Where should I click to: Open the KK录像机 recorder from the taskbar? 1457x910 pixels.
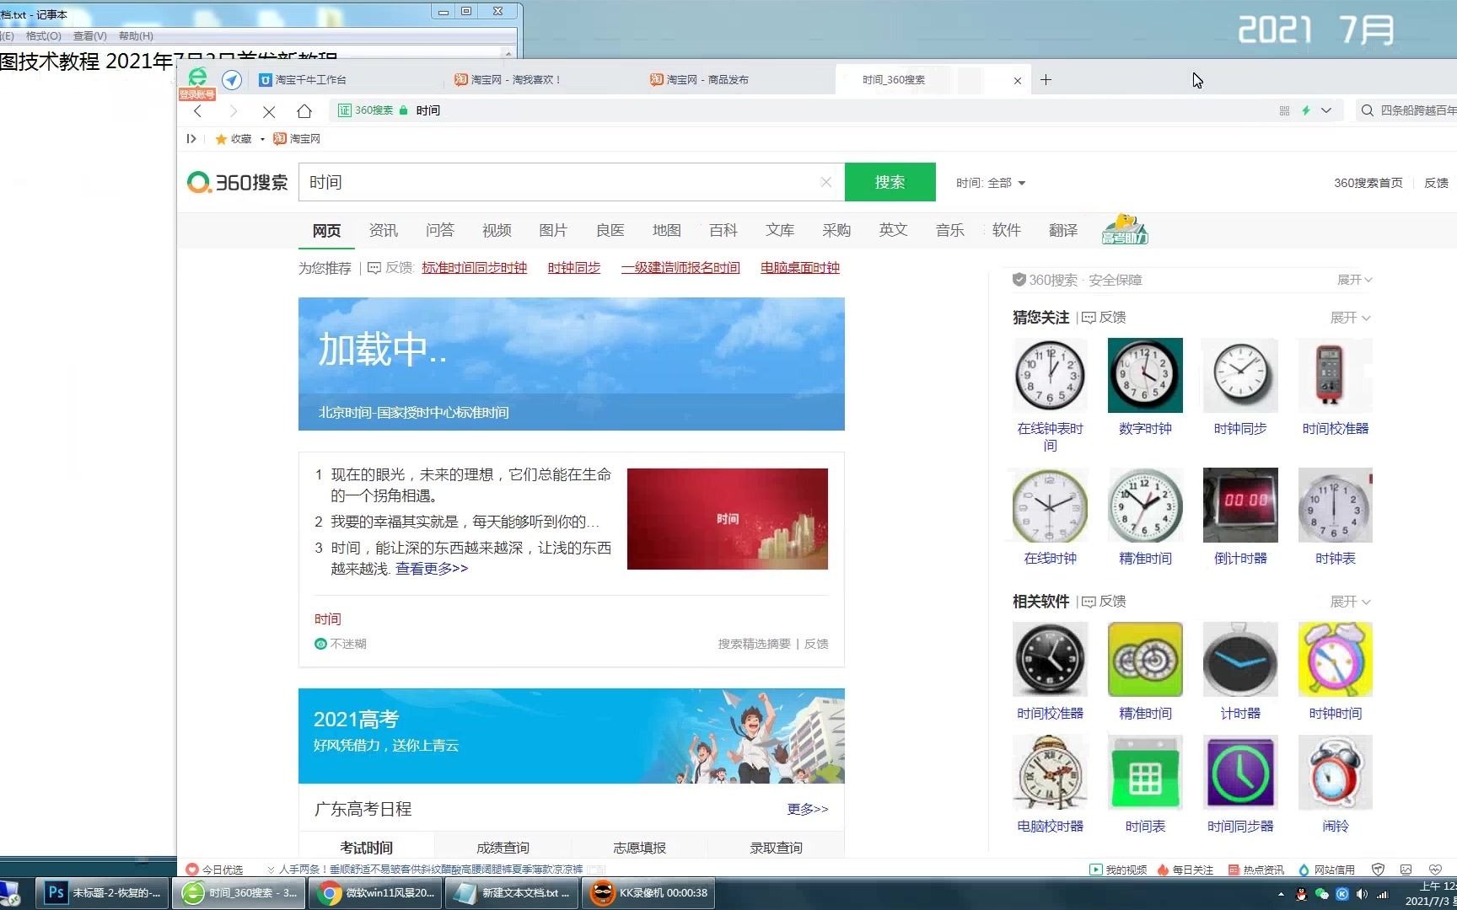tap(649, 892)
